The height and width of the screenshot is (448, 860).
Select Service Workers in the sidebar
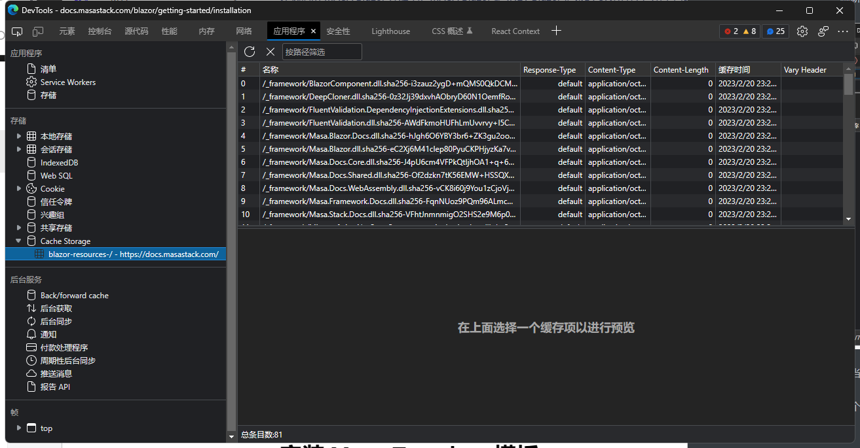click(x=67, y=82)
